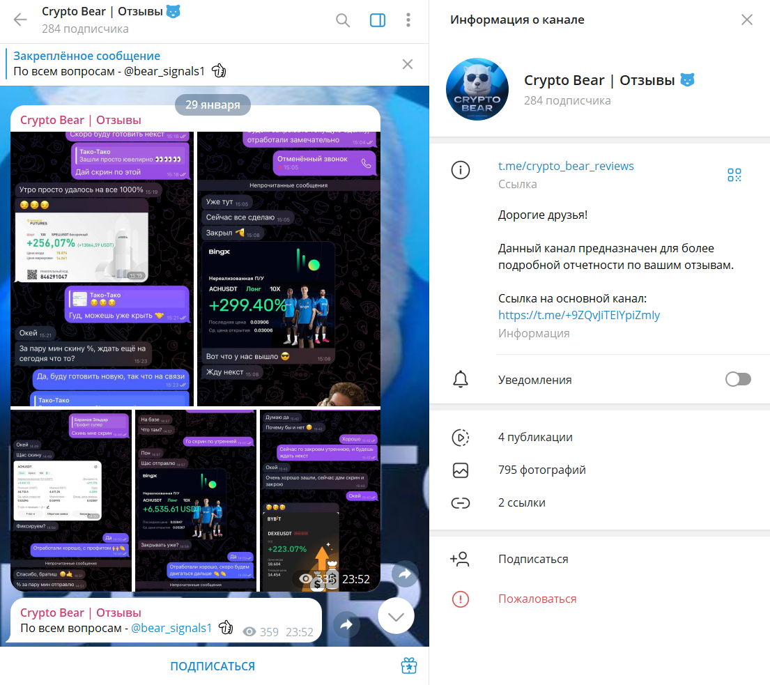The width and height of the screenshot is (770, 685).
Task: Click the link icon beside 2 ссылки
Action: point(461,503)
